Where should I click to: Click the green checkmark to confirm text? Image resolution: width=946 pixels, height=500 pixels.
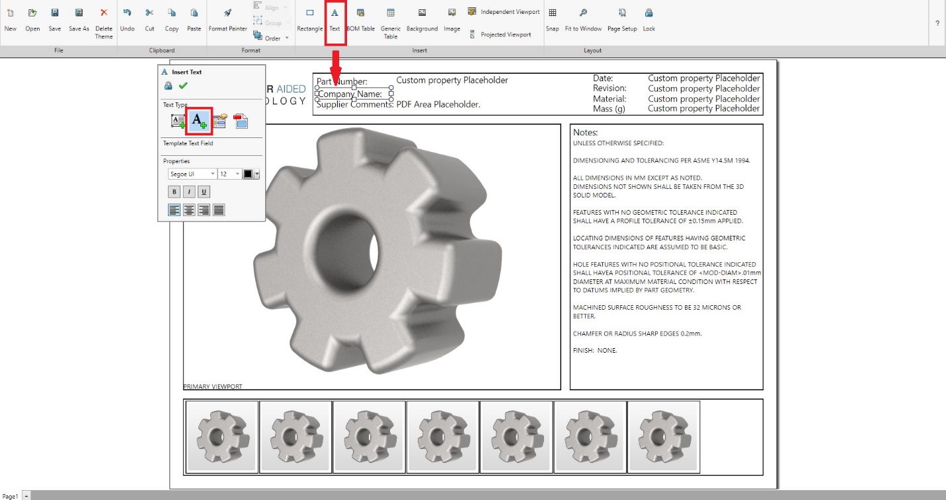[183, 86]
